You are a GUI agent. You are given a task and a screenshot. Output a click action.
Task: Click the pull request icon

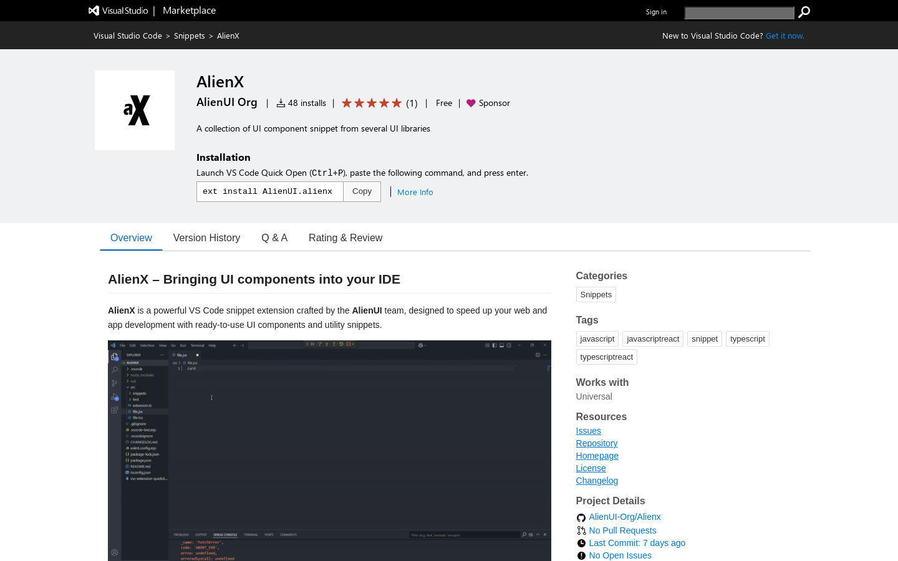click(581, 530)
